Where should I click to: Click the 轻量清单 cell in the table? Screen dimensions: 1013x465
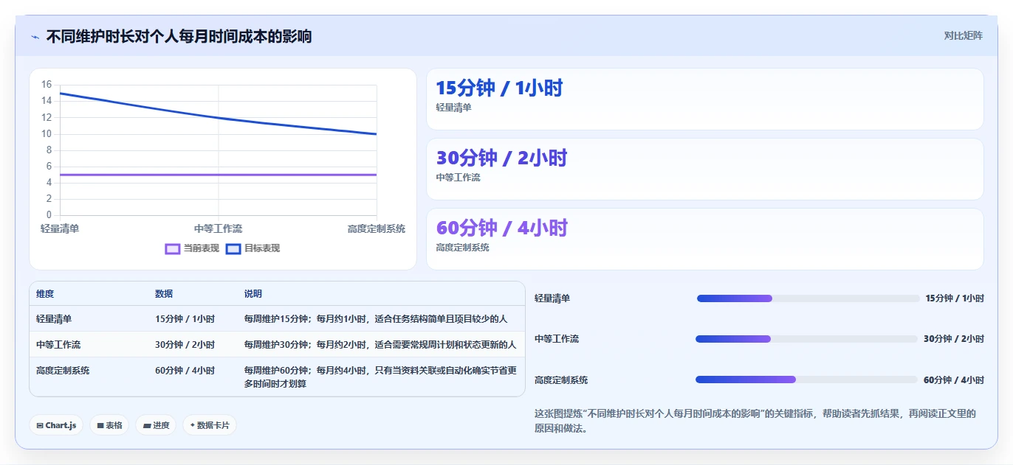coord(54,319)
